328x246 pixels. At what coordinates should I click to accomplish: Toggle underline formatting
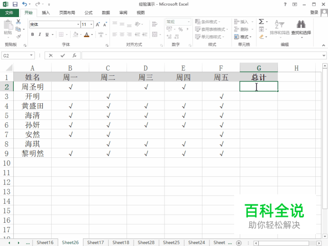tap(47, 34)
